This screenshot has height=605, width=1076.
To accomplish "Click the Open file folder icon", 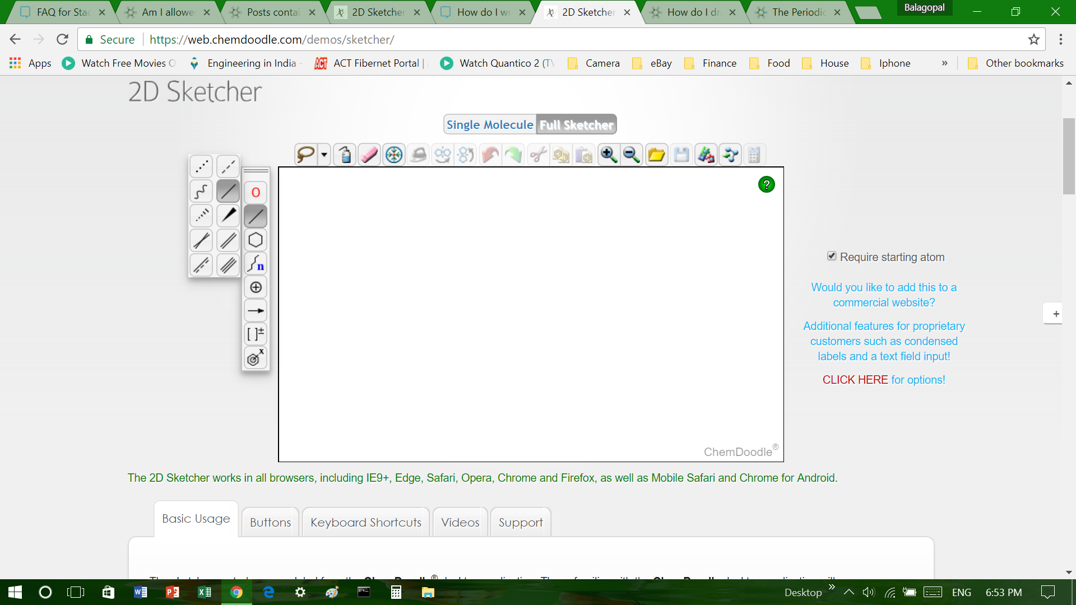I will click(656, 155).
